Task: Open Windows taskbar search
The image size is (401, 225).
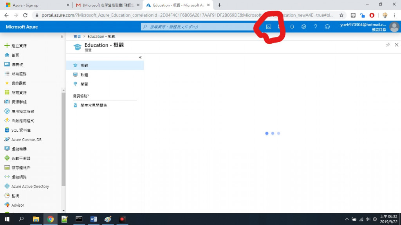Action: tap(21, 219)
